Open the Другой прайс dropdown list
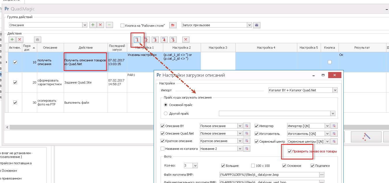 point(333,114)
